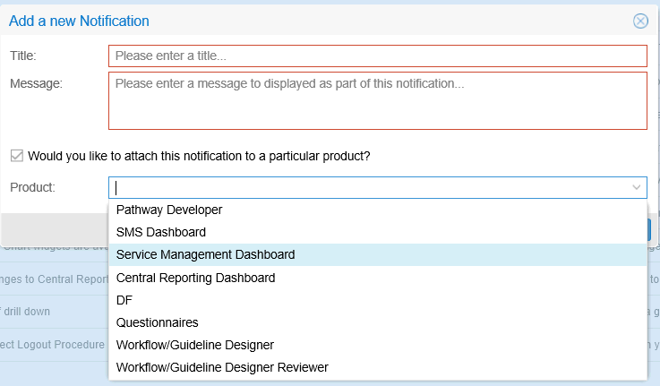Click the Logout Procedure row in the background
The width and height of the screenshot is (660, 386).
[x=52, y=345]
